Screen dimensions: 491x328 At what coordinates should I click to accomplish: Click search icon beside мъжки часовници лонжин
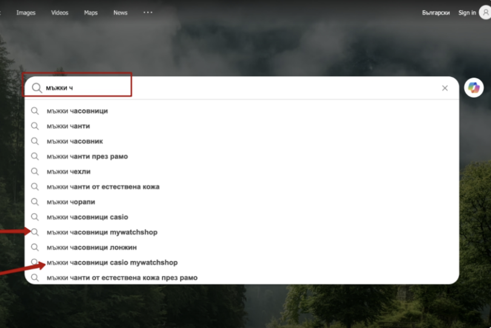click(35, 247)
